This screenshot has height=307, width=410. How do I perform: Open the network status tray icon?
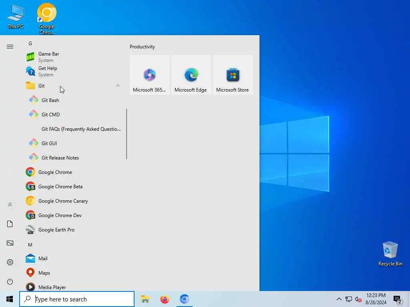coord(349,299)
